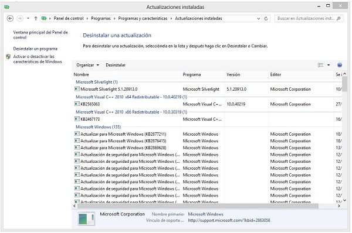352x233 pixels.
Task: Open Help with the question mark icon
Action: pyautogui.click(x=340, y=65)
